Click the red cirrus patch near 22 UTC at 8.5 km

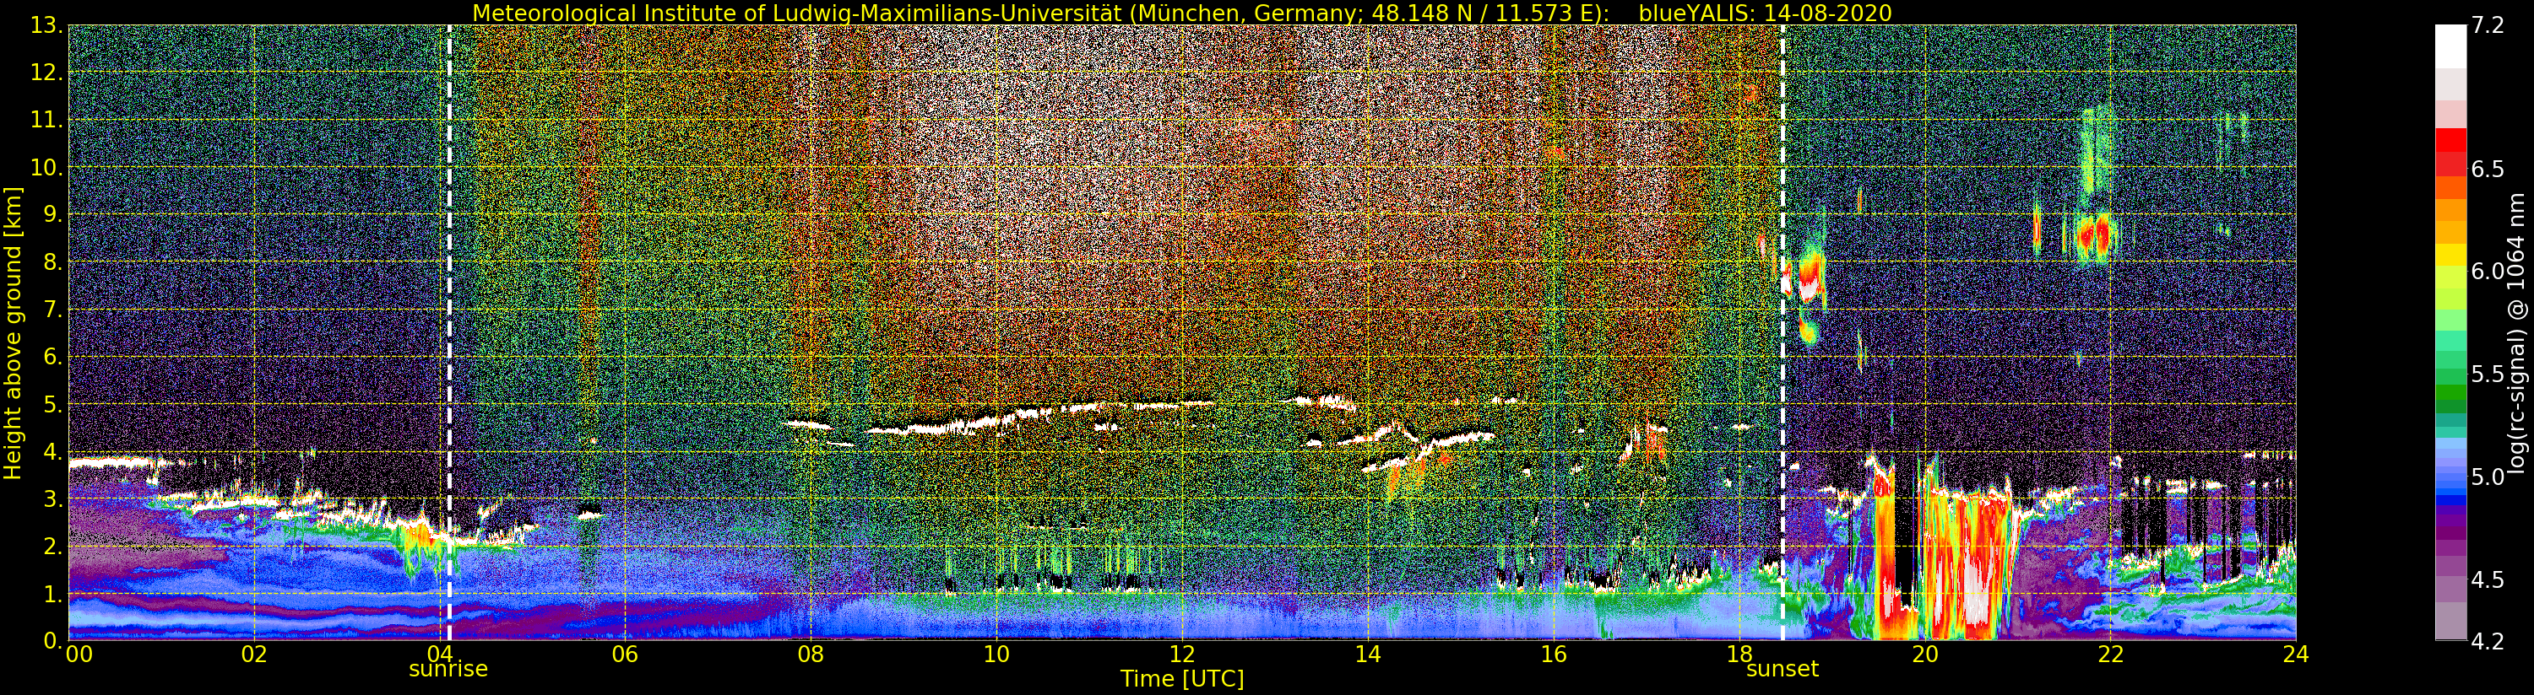point(2095,236)
